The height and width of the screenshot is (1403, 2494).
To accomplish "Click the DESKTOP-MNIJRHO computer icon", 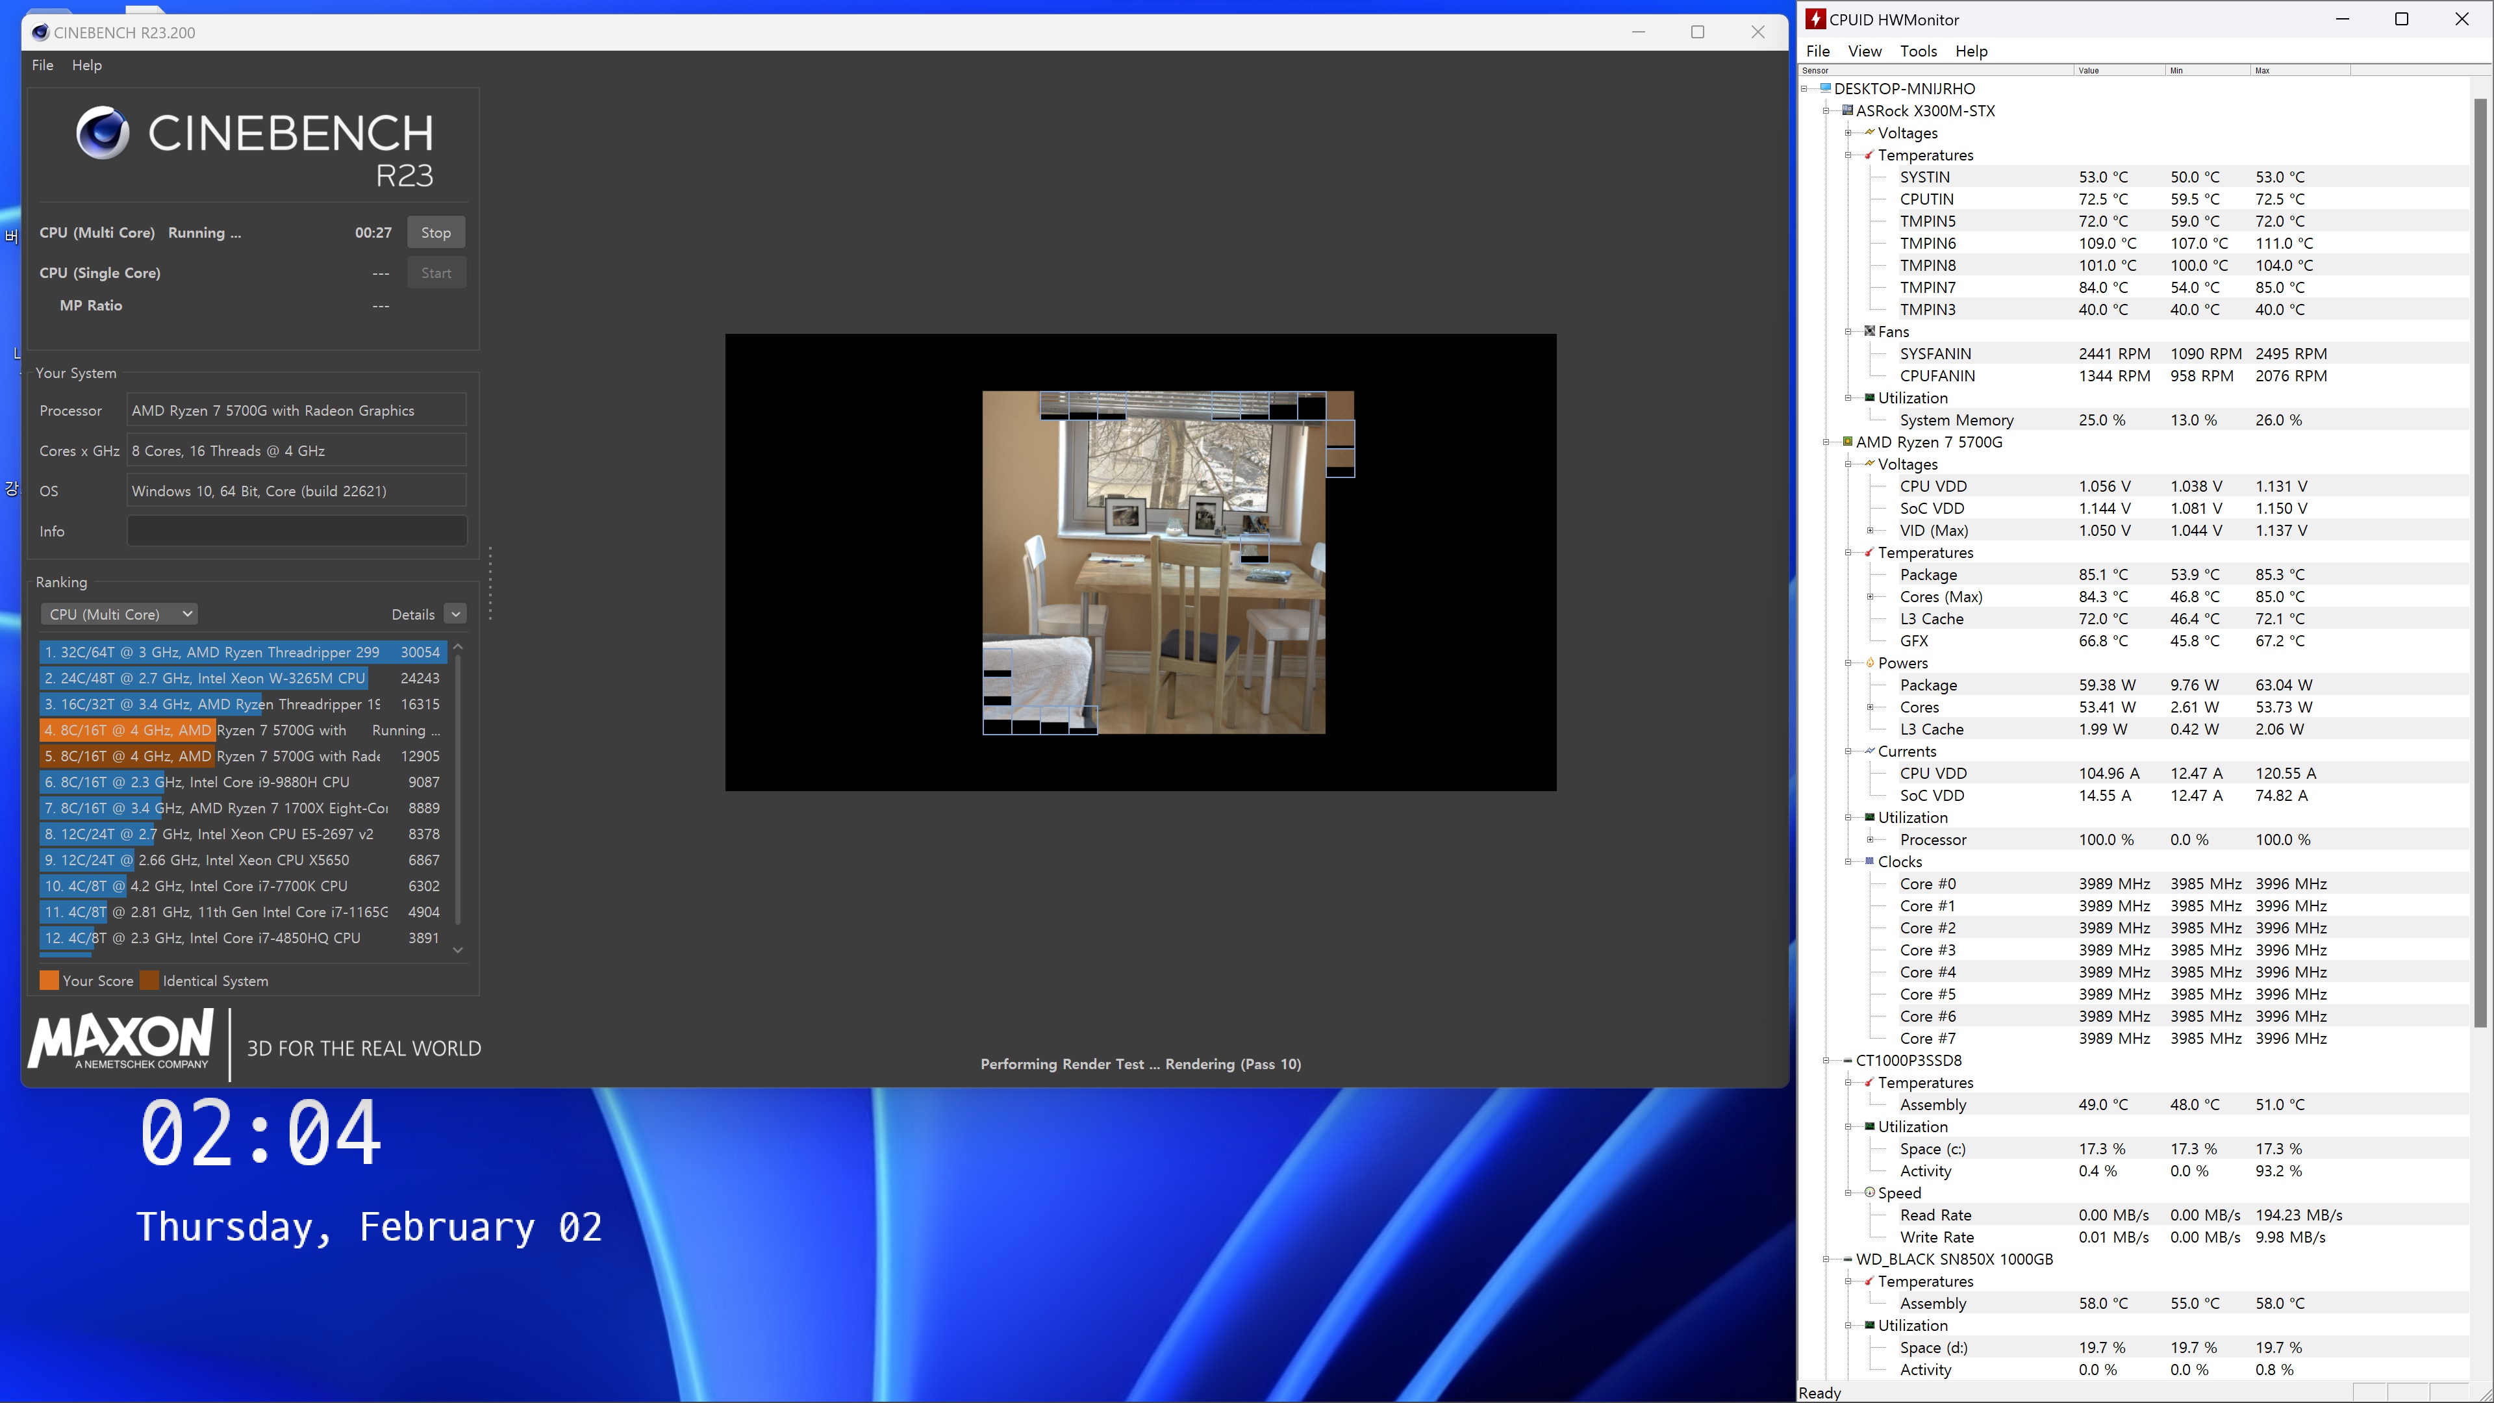I will [x=1825, y=88].
